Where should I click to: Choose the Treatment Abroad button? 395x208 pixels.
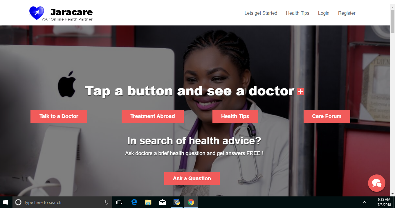click(x=153, y=116)
